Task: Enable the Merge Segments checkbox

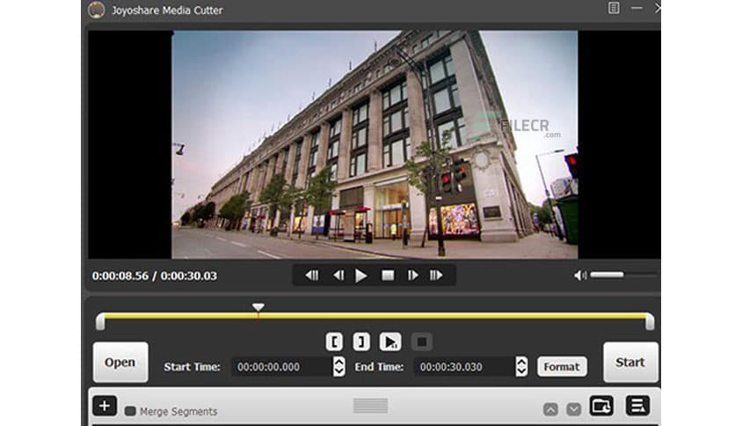Action: [x=130, y=411]
